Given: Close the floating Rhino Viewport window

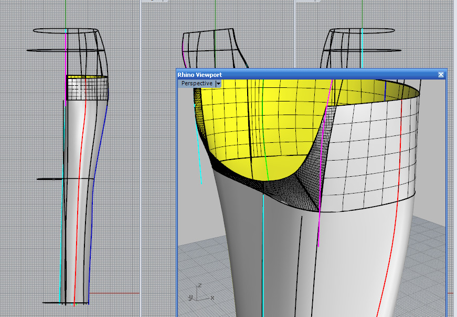Looking at the screenshot, I should point(441,75).
